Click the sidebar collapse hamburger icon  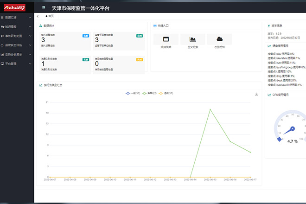(x=44, y=8)
